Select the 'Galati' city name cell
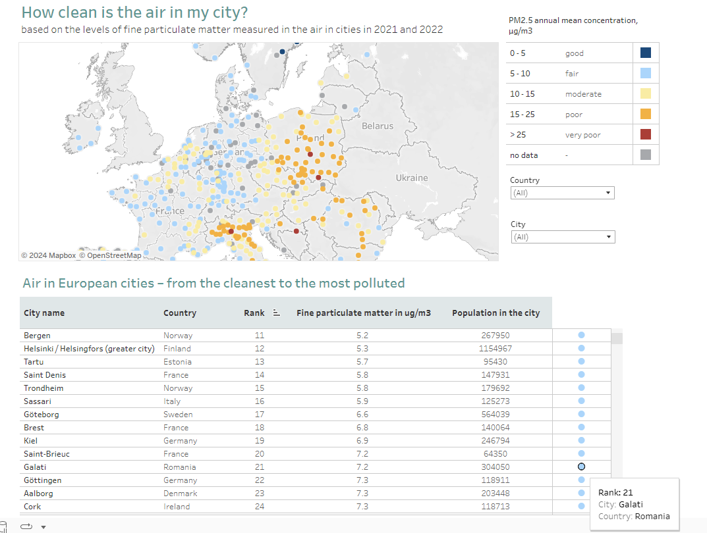This screenshot has width=707, height=533. coord(35,467)
